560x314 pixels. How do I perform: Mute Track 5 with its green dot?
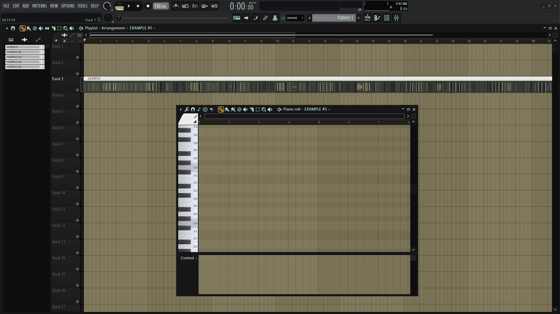tap(77, 123)
